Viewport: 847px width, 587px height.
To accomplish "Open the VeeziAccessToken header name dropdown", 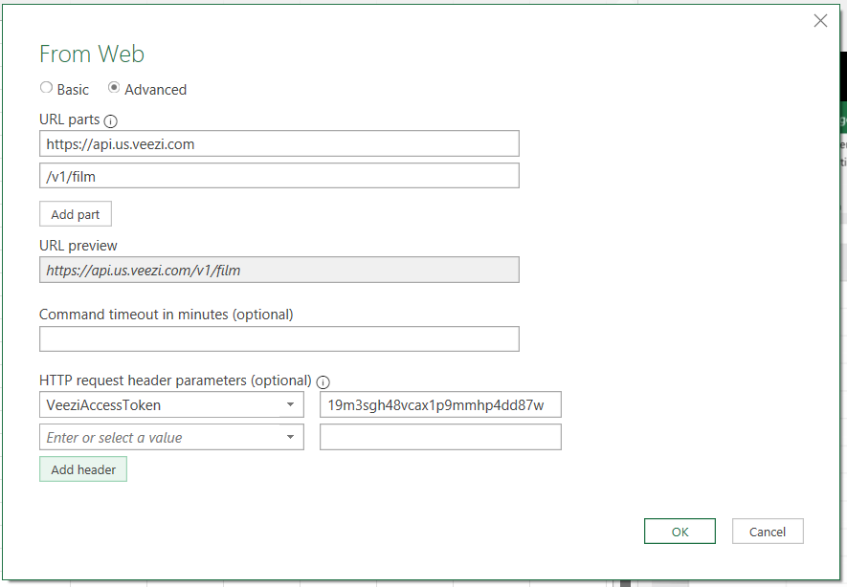I will click(x=290, y=404).
